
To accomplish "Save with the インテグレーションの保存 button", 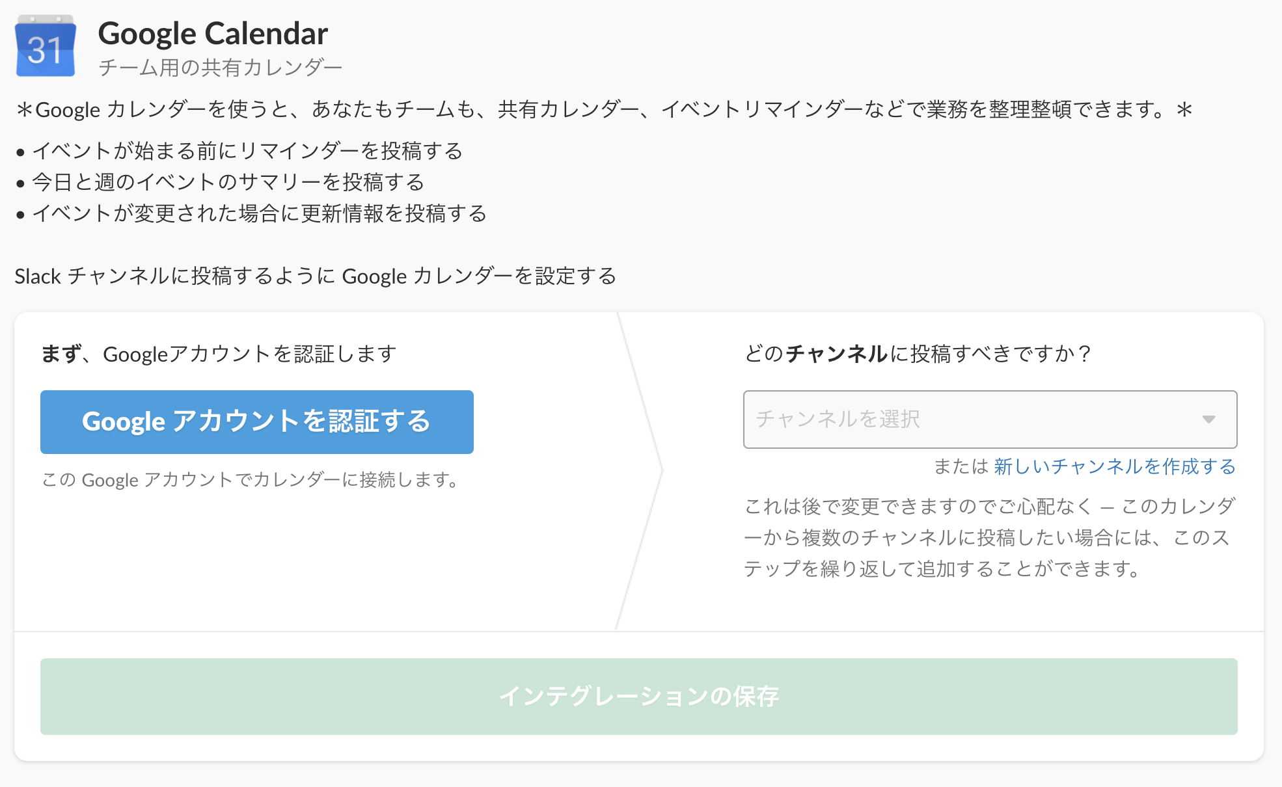I will 638,697.
